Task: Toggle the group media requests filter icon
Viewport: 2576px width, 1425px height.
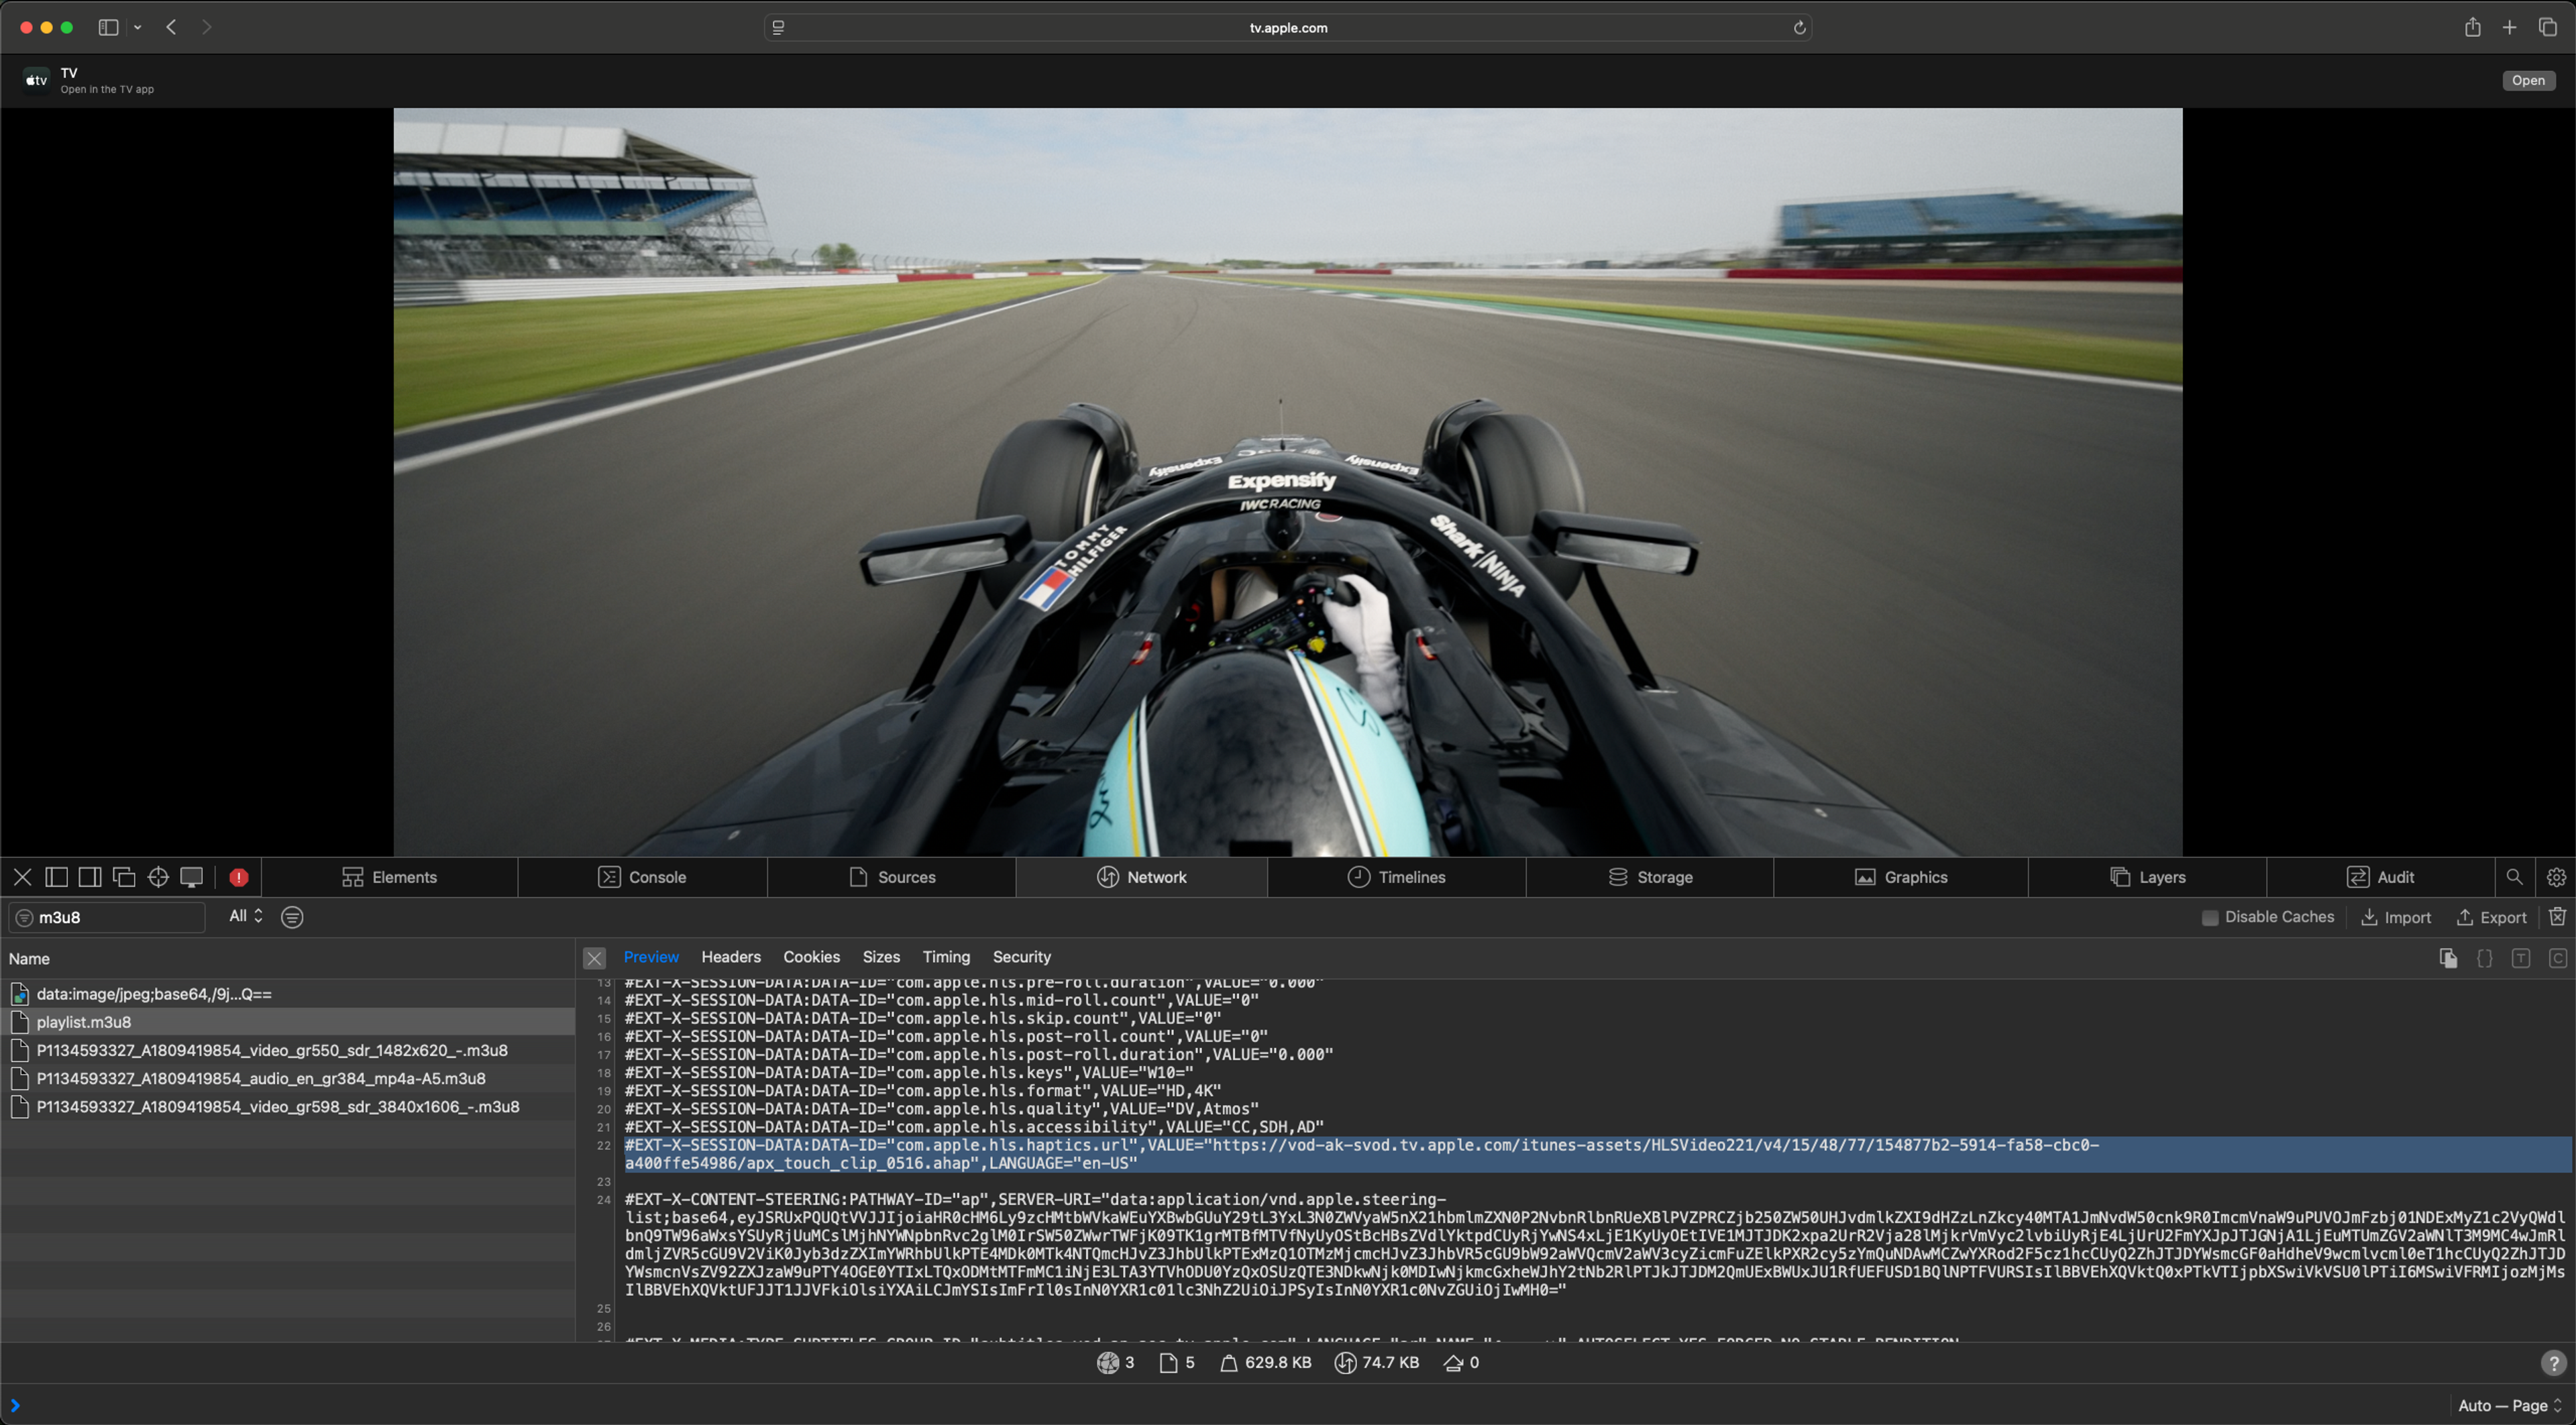Action: click(292, 916)
